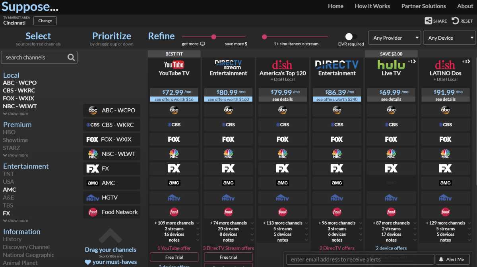Click the email address alerts field

pos(360,259)
